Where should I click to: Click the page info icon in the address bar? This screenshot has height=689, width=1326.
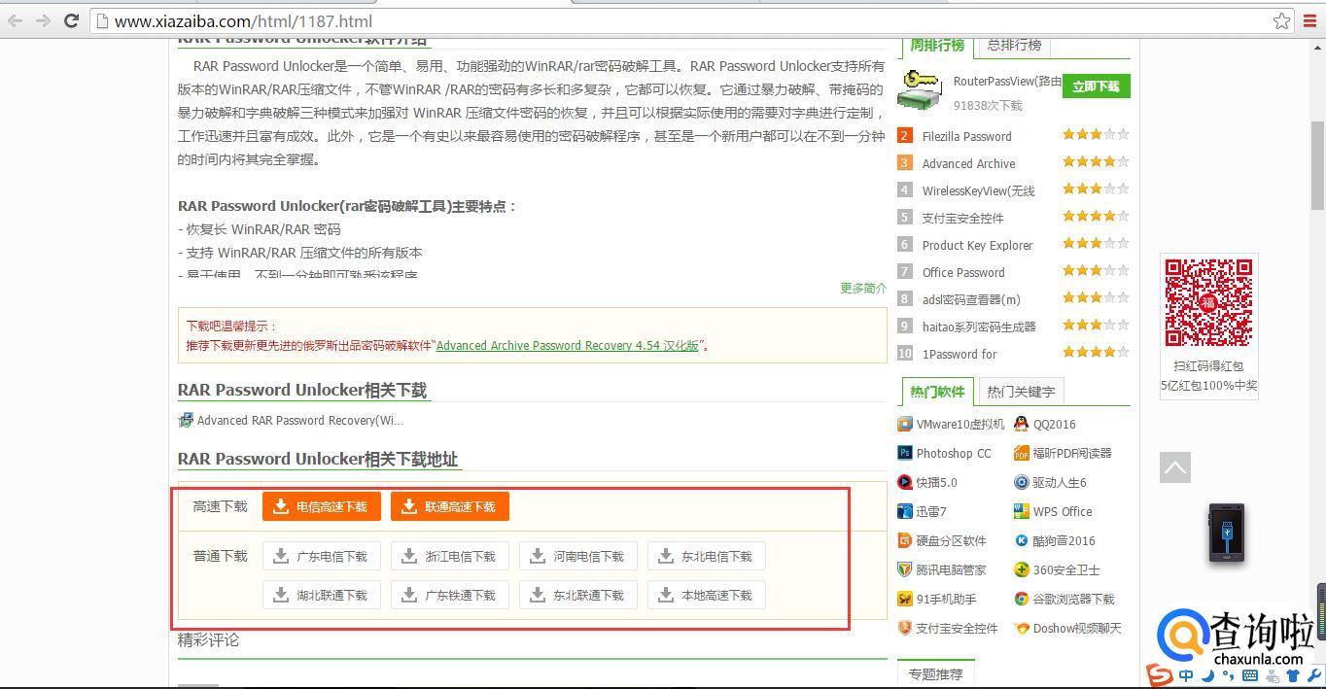pyautogui.click(x=102, y=20)
